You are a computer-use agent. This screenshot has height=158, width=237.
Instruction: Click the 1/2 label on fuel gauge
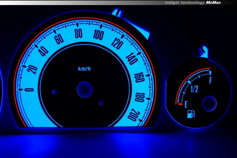(194, 89)
